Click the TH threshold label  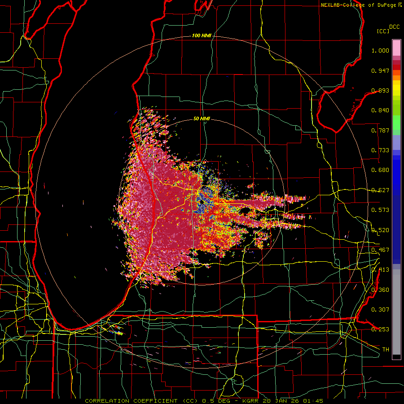pos(386,350)
